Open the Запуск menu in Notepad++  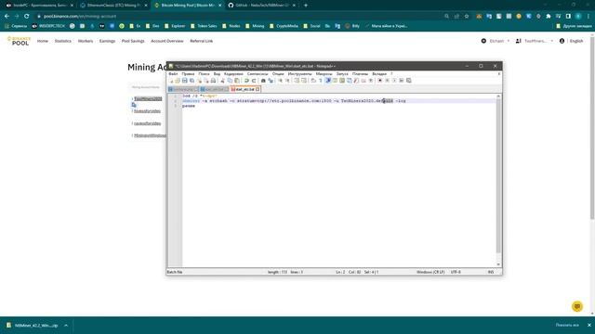pyautogui.click(x=342, y=74)
